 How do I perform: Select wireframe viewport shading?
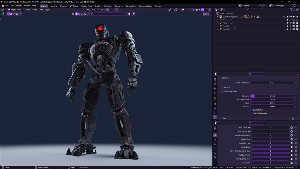pos(194,10)
